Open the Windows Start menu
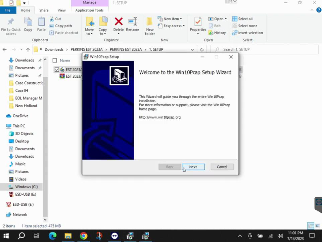The image size is (322, 242). point(6,236)
